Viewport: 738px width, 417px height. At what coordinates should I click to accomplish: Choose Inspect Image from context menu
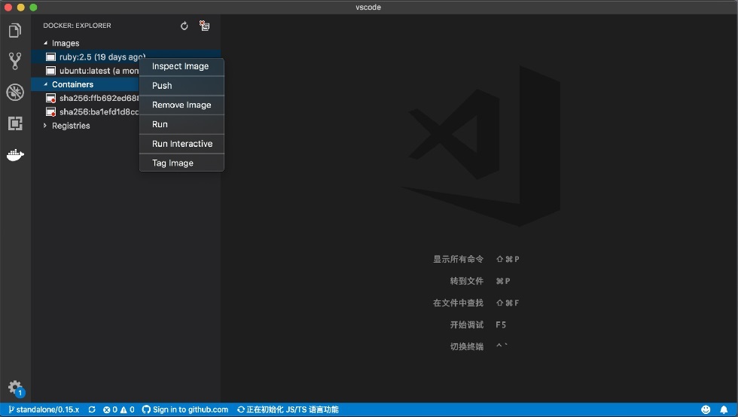[x=181, y=66]
